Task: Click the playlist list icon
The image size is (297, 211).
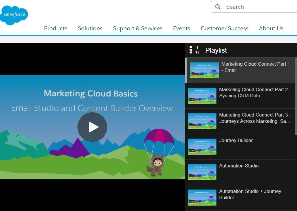Action: pos(191,50)
